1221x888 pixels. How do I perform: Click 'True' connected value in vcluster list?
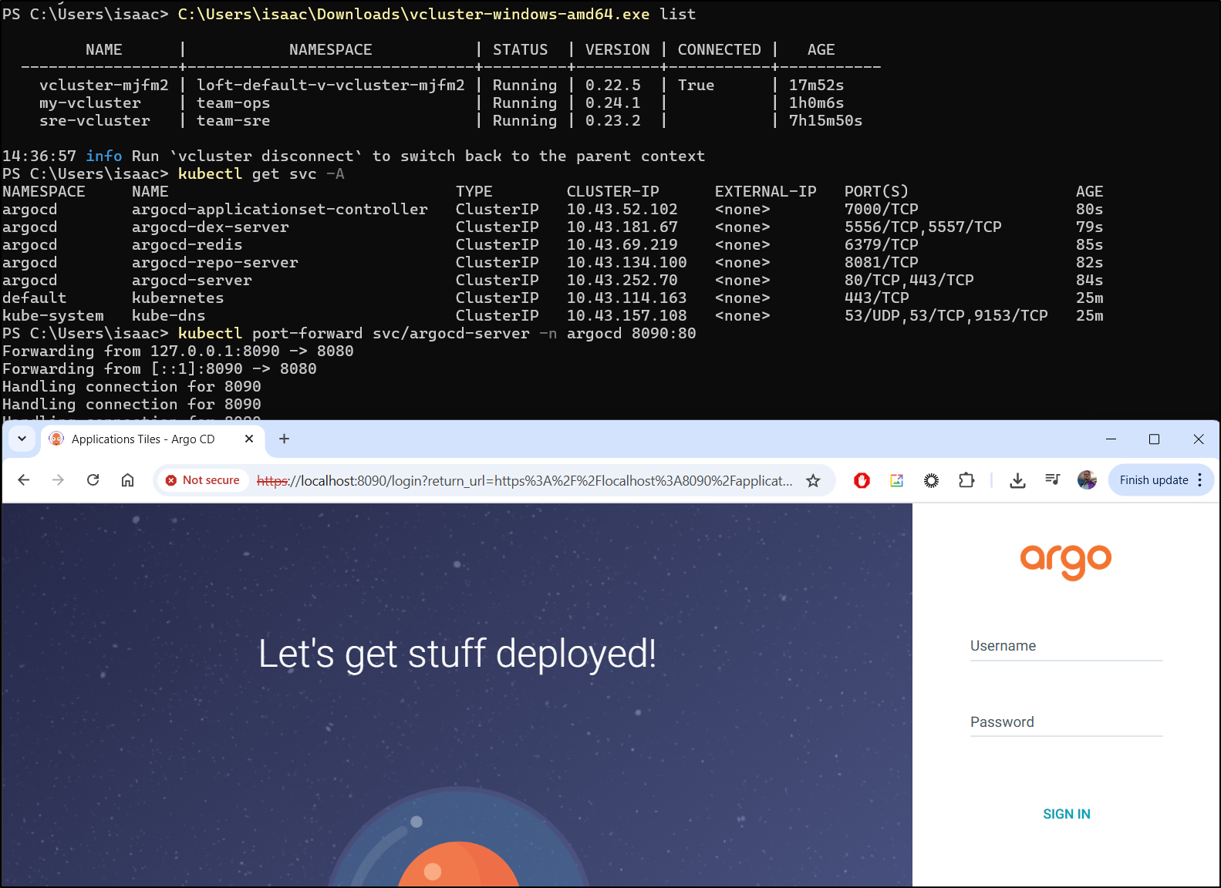[x=696, y=86]
